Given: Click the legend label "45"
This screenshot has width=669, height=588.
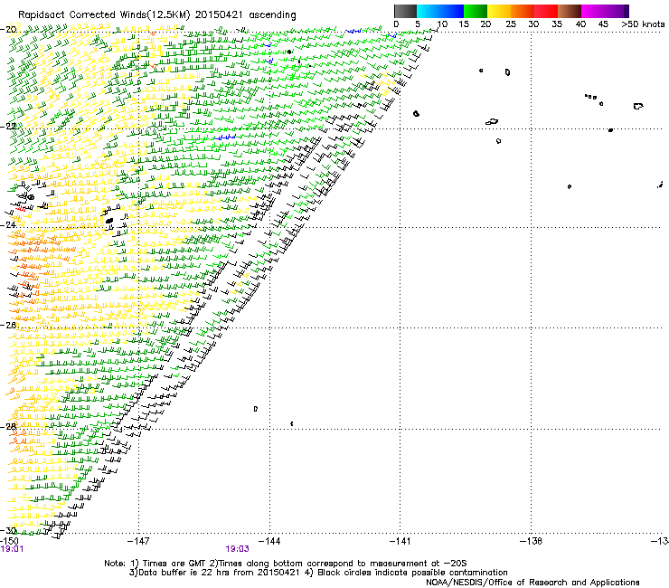Looking at the screenshot, I should pyautogui.click(x=603, y=24).
